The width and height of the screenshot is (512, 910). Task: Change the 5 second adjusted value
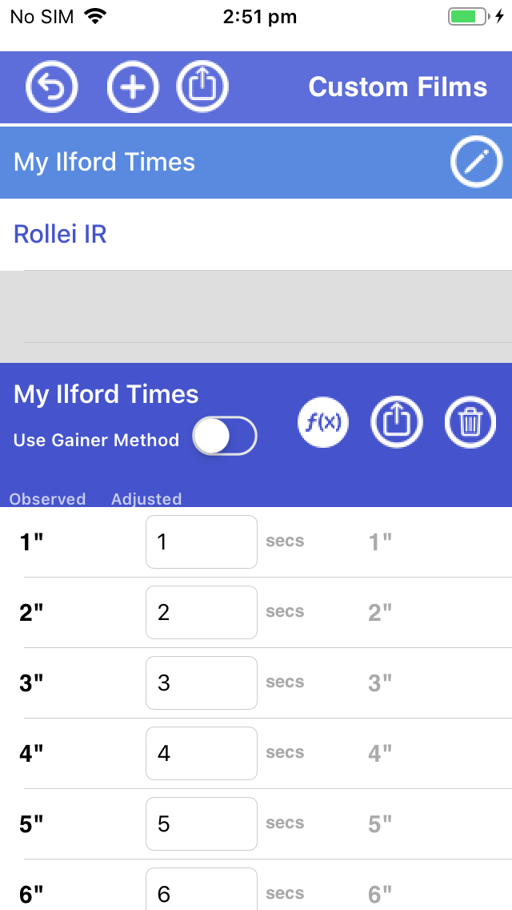point(201,824)
